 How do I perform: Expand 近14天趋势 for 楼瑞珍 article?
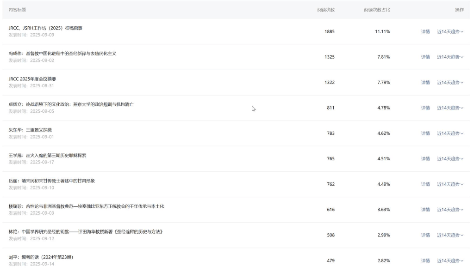coord(450,209)
